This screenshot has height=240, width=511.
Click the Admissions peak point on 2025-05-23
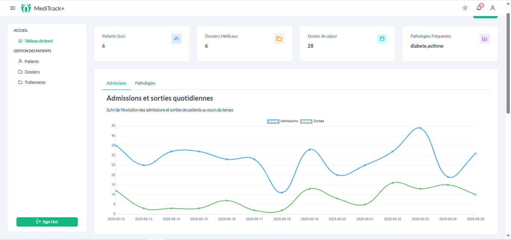(420, 128)
